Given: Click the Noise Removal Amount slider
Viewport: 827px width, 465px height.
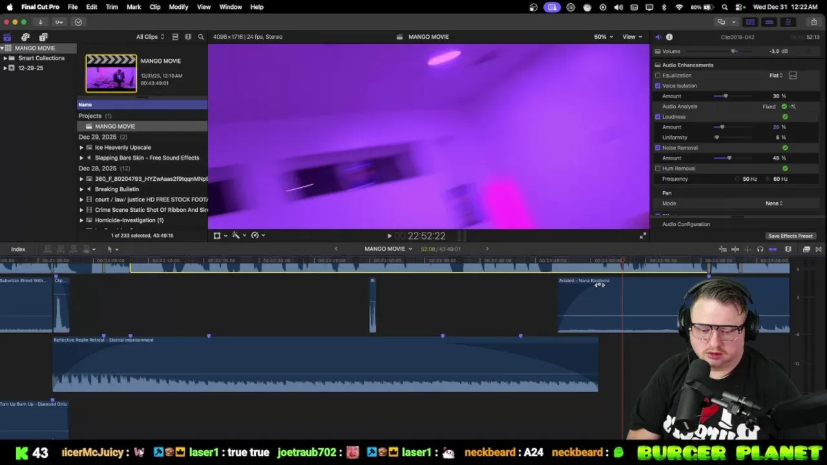Looking at the screenshot, I should click(x=729, y=158).
